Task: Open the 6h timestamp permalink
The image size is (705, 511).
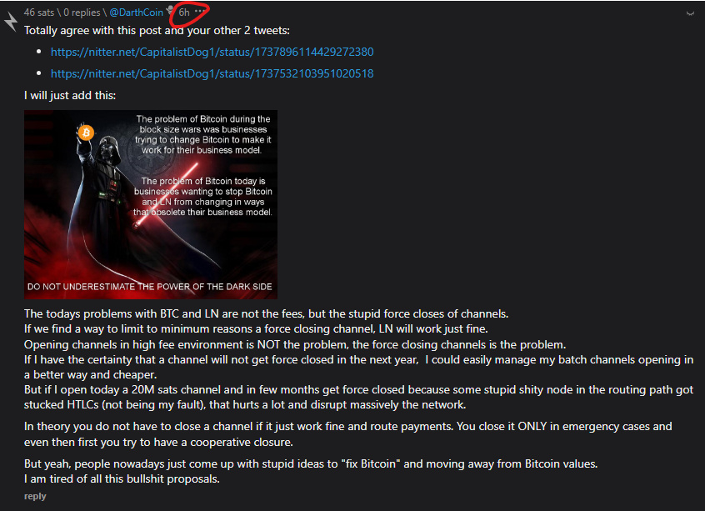Action: click(x=184, y=13)
